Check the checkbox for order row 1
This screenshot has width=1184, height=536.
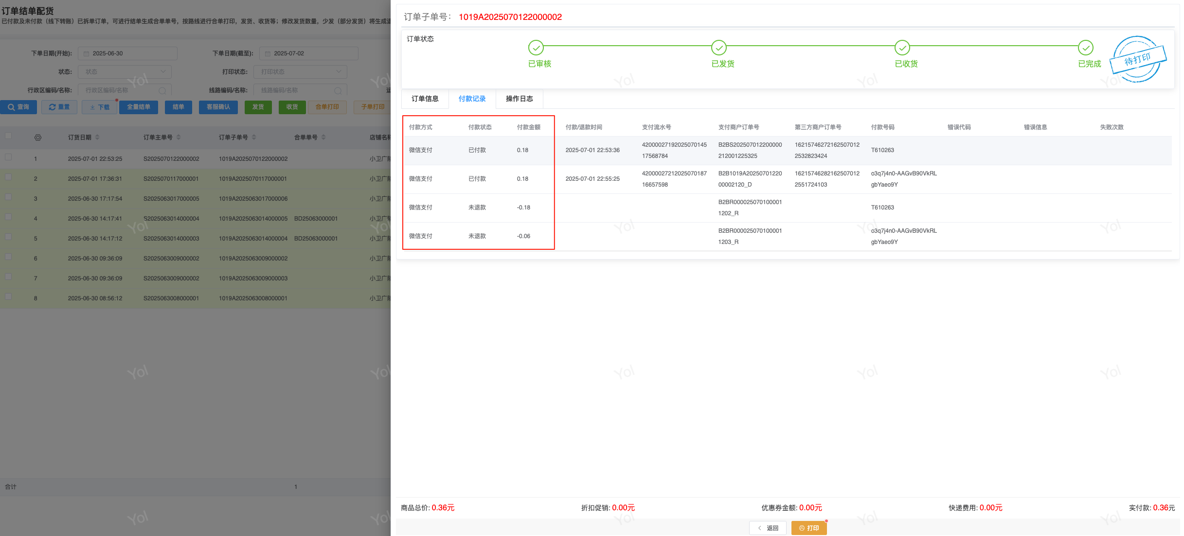pyautogui.click(x=8, y=157)
